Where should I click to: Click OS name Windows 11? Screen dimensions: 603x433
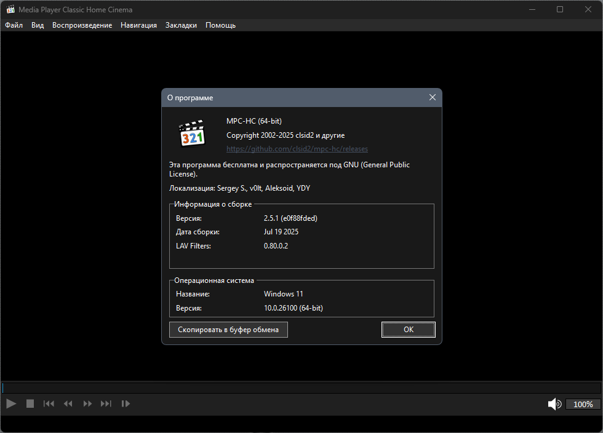(284, 294)
